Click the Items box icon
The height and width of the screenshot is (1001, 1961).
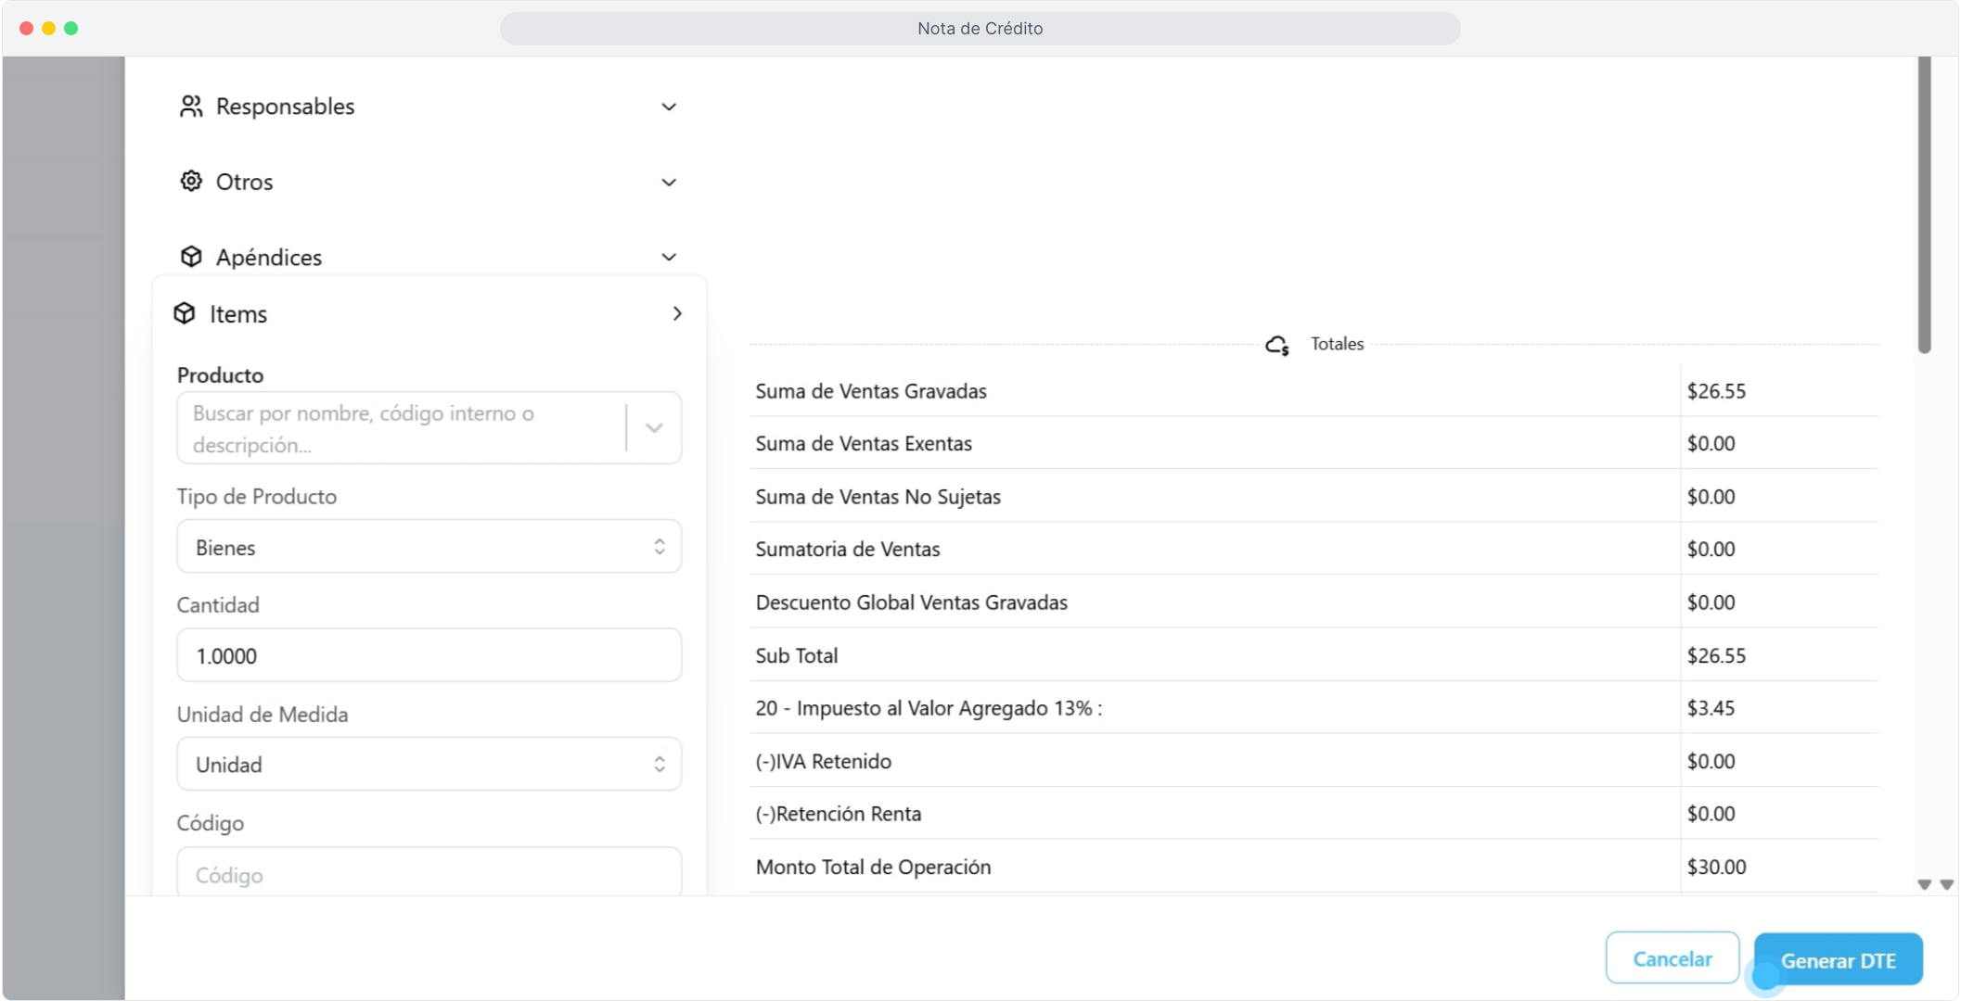(x=185, y=313)
